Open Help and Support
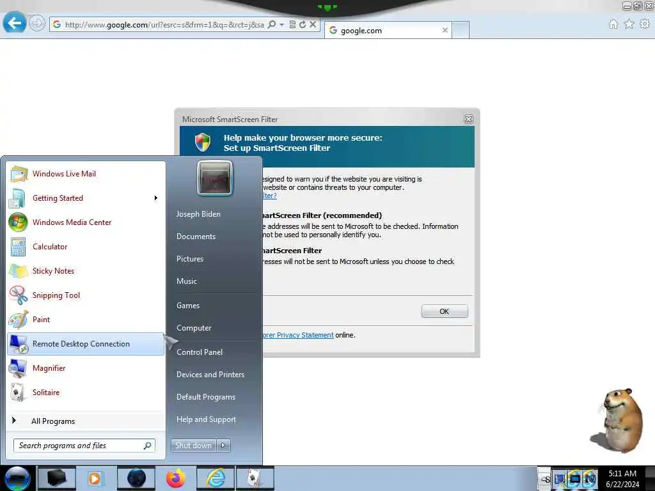The width and height of the screenshot is (655, 491). point(207,419)
